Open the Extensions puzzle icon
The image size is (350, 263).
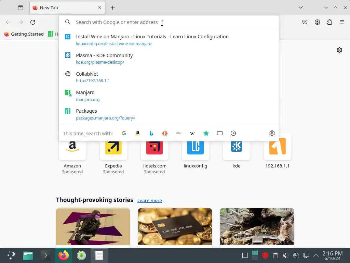click(x=329, y=22)
